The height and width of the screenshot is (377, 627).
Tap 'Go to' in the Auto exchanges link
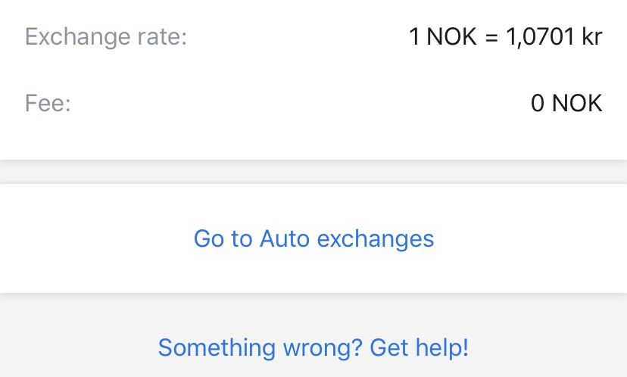[x=223, y=238]
